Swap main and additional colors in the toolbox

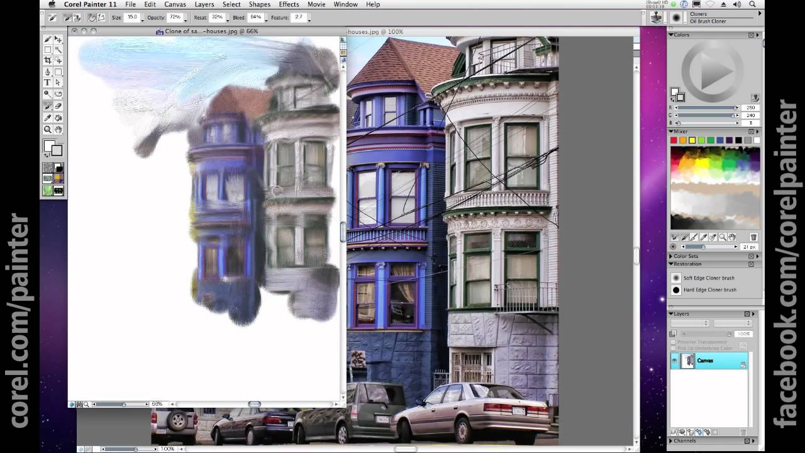pyautogui.click(x=47, y=154)
